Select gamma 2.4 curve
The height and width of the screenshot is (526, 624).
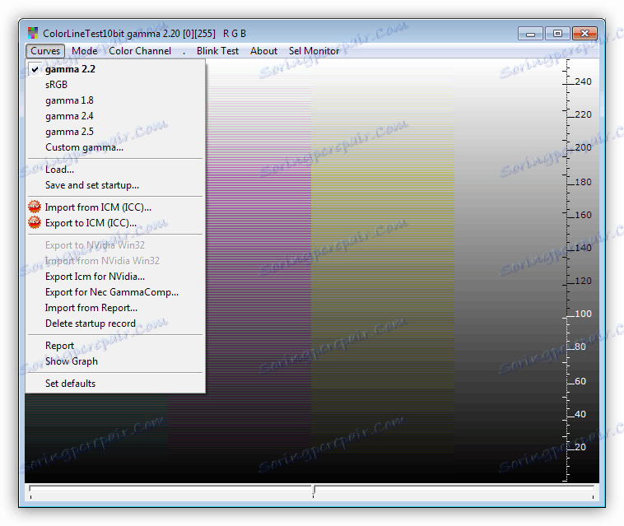[x=115, y=116]
